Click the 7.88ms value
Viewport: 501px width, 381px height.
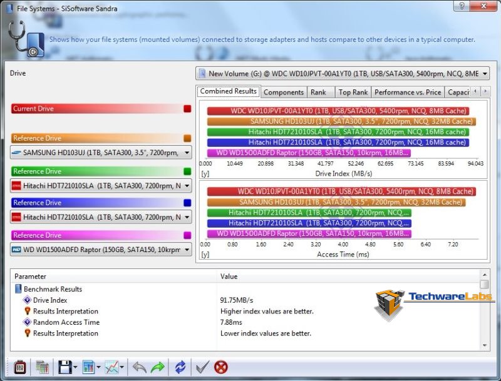coord(231,322)
